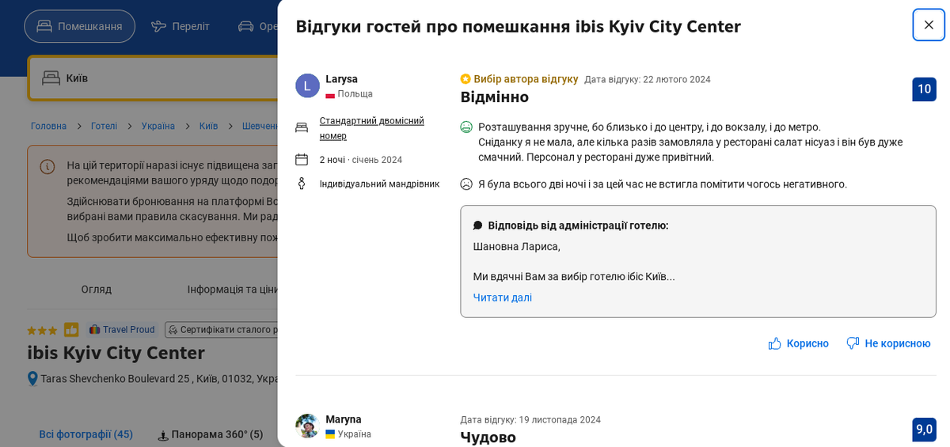This screenshot has width=950, height=447.
Task: Click the Poland flag under Larysa
Action: [330, 94]
